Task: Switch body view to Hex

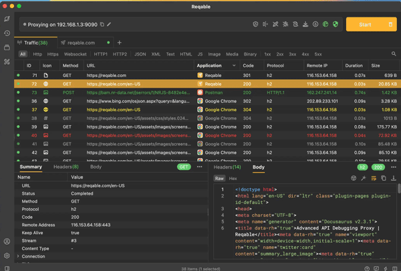Action: click(x=233, y=179)
